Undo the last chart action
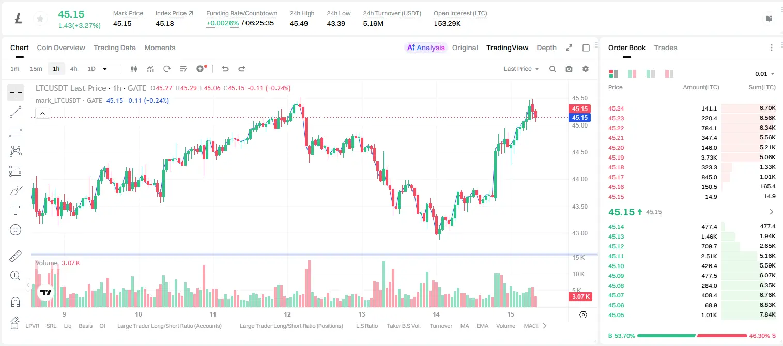Image resolution: width=783 pixels, height=346 pixels. 225,69
